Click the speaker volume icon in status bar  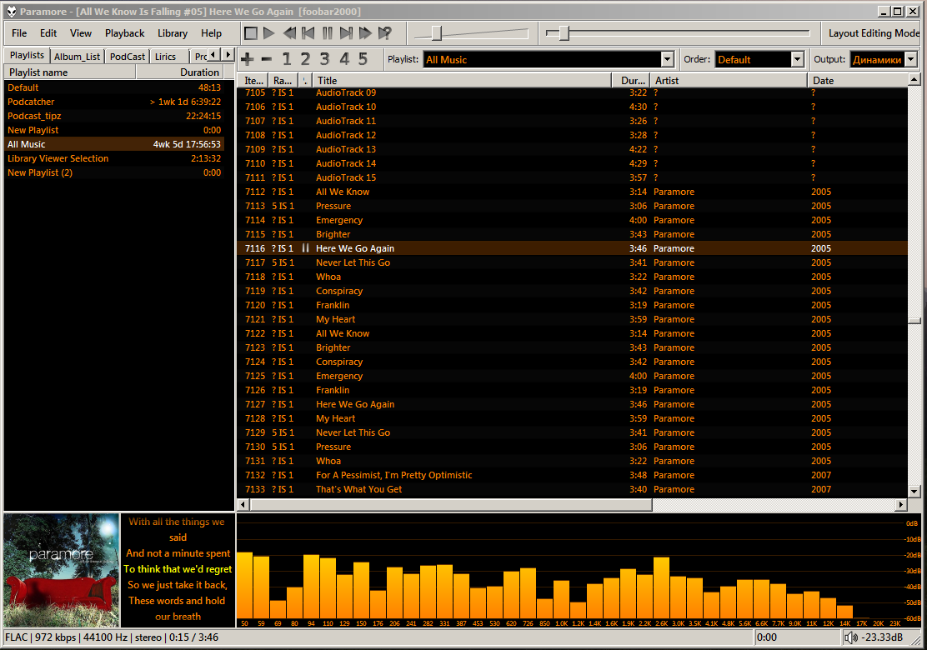(x=851, y=637)
